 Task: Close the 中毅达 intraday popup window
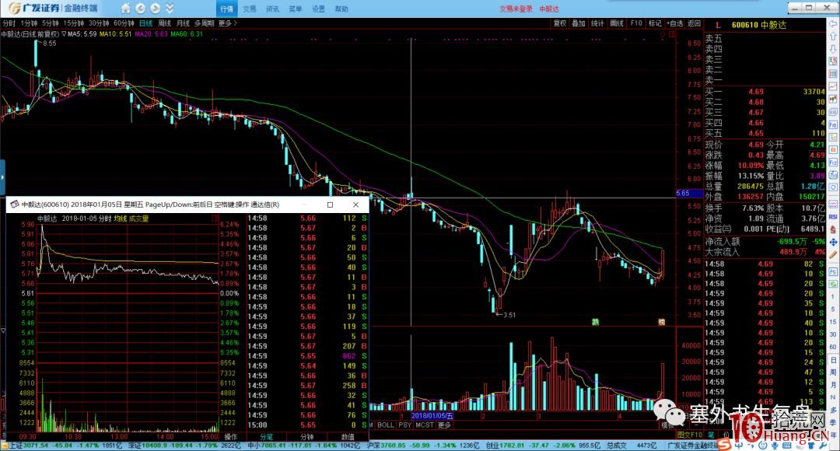(355, 205)
